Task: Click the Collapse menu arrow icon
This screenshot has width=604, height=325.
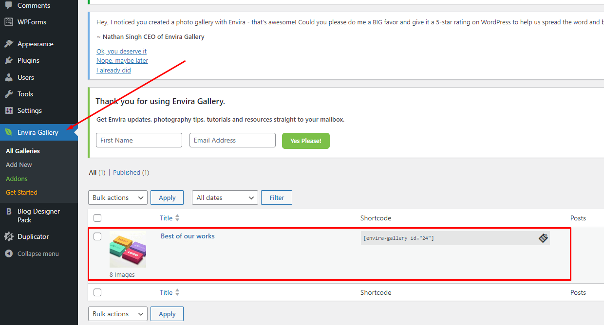Action: [x=9, y=253]
